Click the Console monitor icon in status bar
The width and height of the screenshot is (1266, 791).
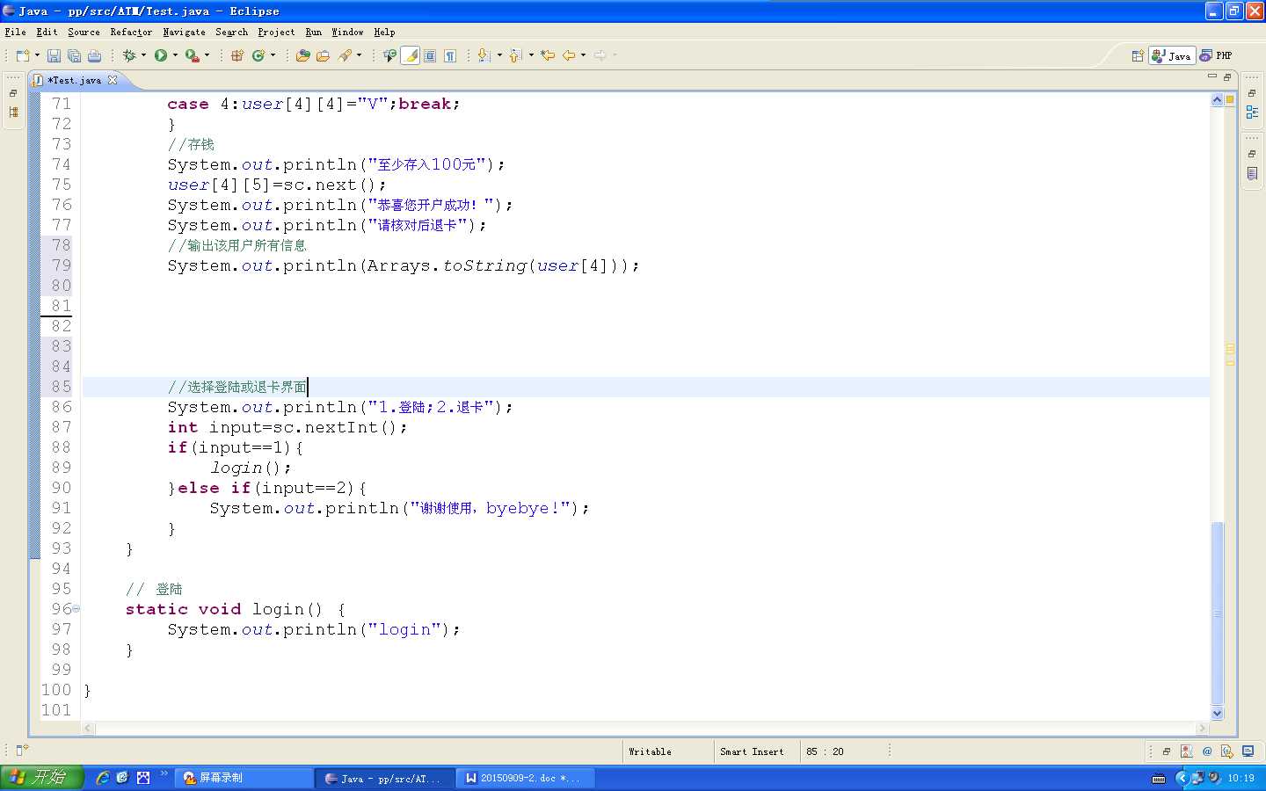coord(1248,751)
